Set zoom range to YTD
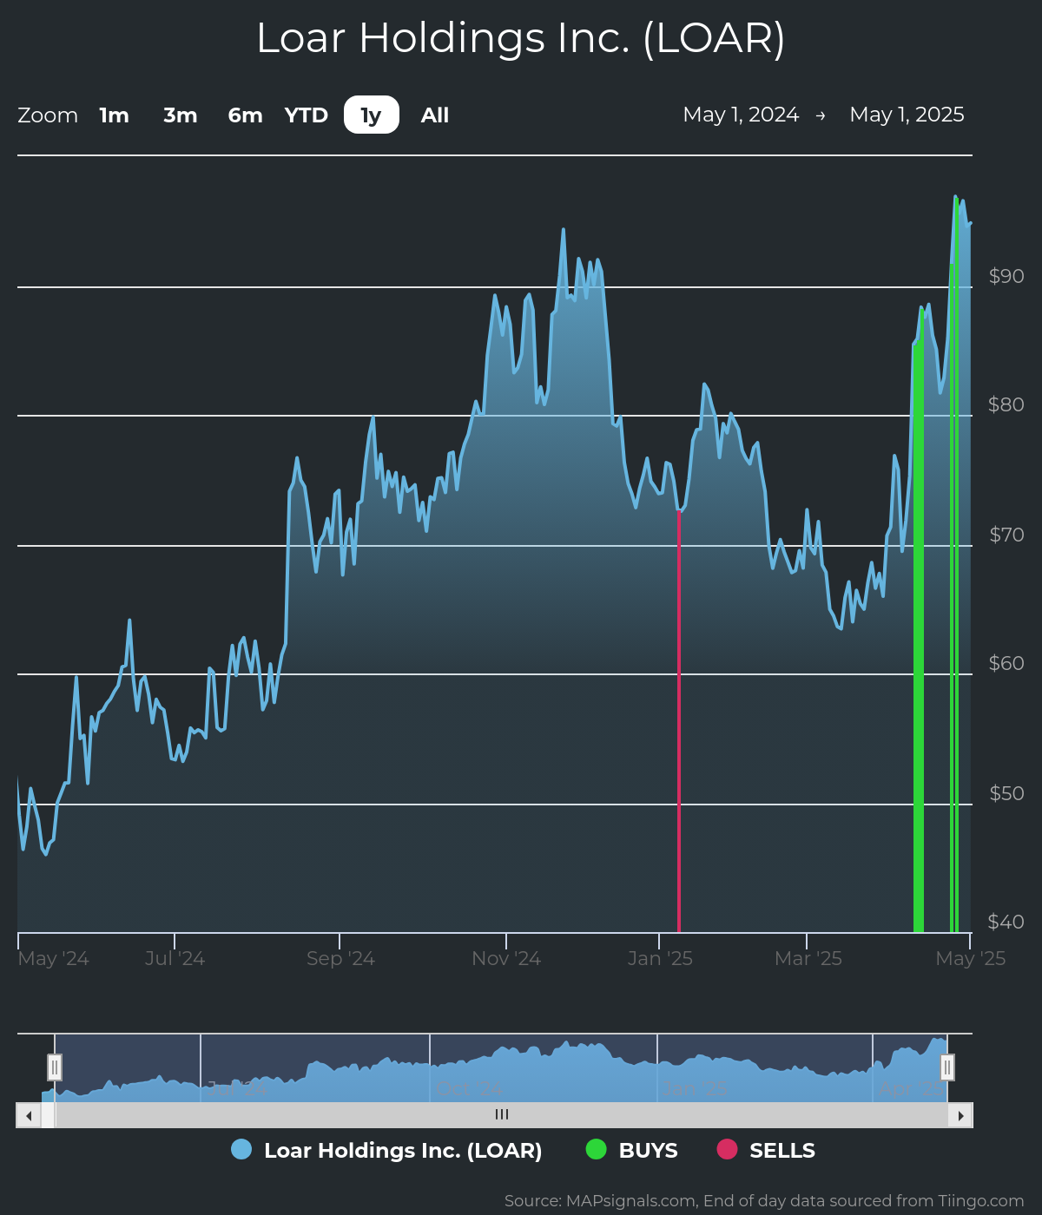The width and height of the screenshot is (1042, 1215). (307, 115)
